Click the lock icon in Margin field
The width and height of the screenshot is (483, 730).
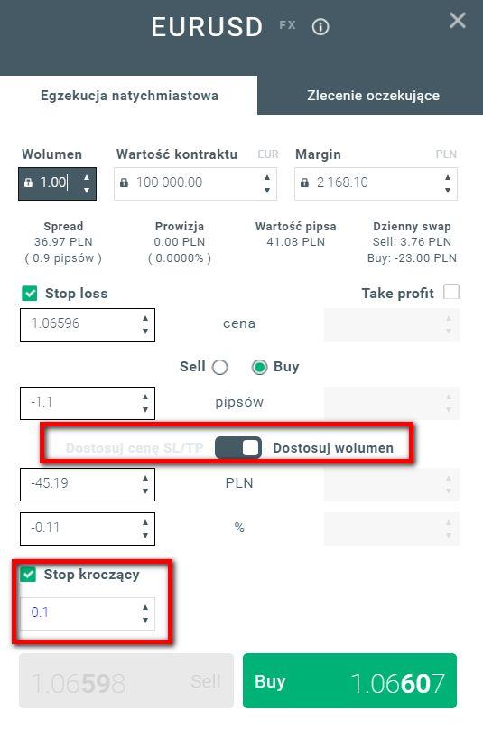point(304,182)
